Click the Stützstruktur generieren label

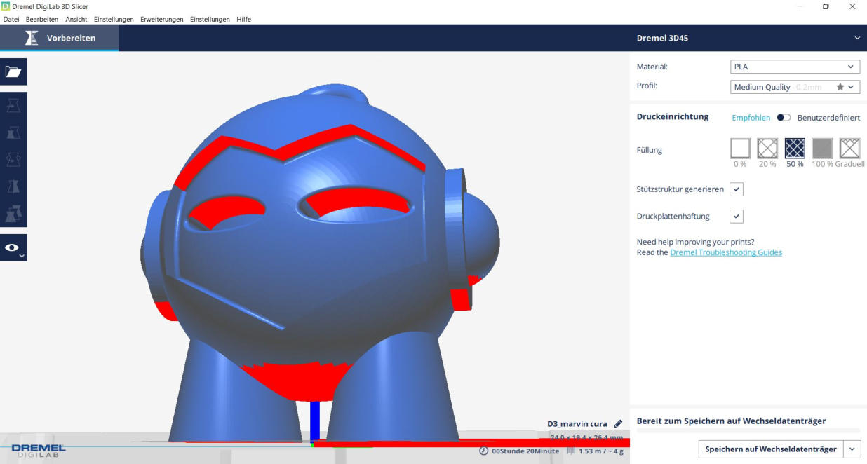(x=680, y=189)
